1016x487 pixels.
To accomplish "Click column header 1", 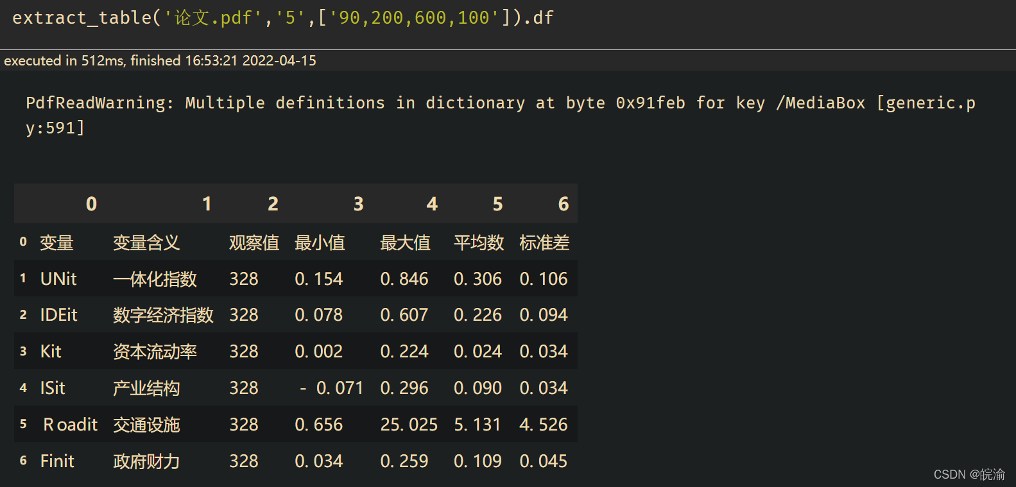I will tap(207, 203).
